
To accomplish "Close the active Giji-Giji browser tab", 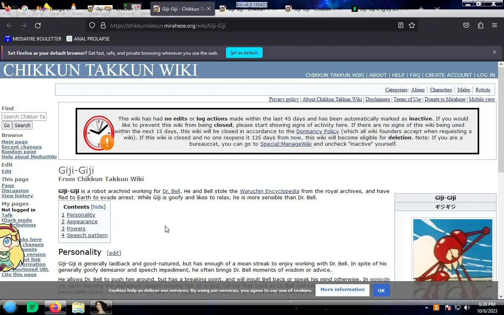I will (208, 9).
